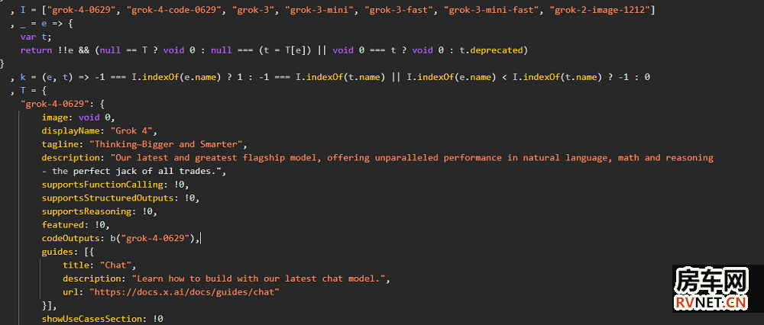
Task: Click the "grok-3-fast" string in the array
Action: coord(400,8)
